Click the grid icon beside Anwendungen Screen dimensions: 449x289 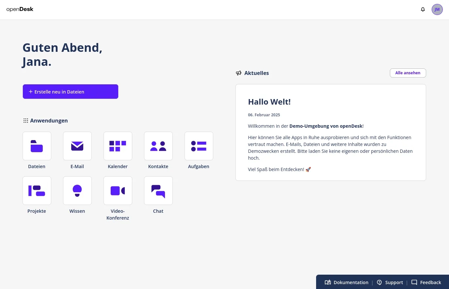tap(26, 121)
